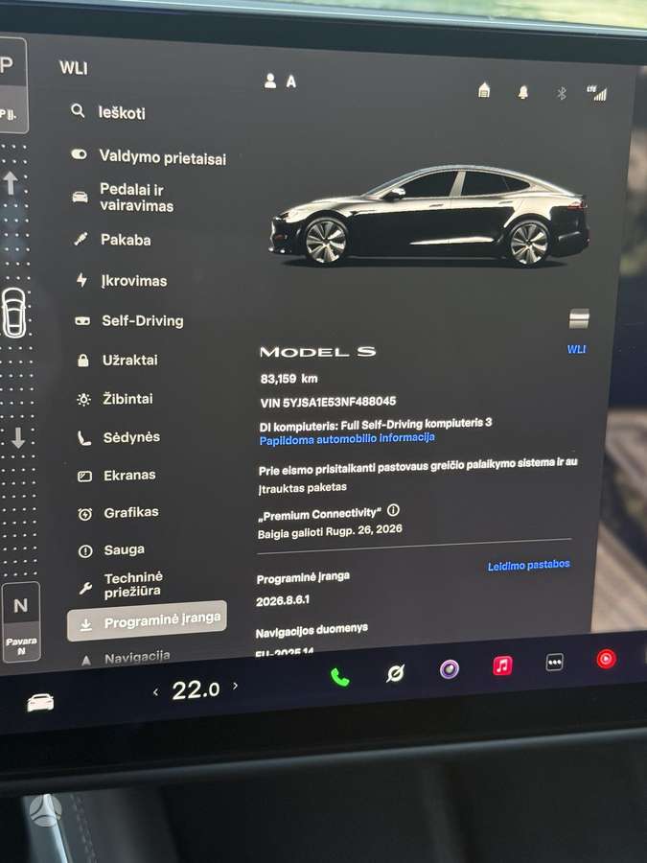
Task: Decrease temperature with left arrow
Action: [155, 692]
